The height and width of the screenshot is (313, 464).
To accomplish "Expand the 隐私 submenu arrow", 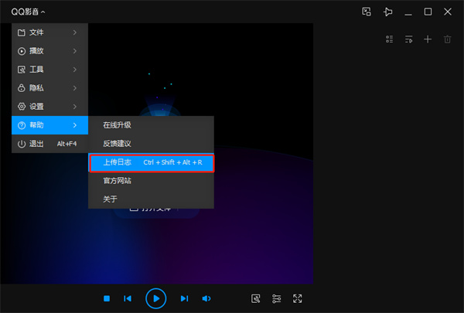I will click(x=75, y=88).
